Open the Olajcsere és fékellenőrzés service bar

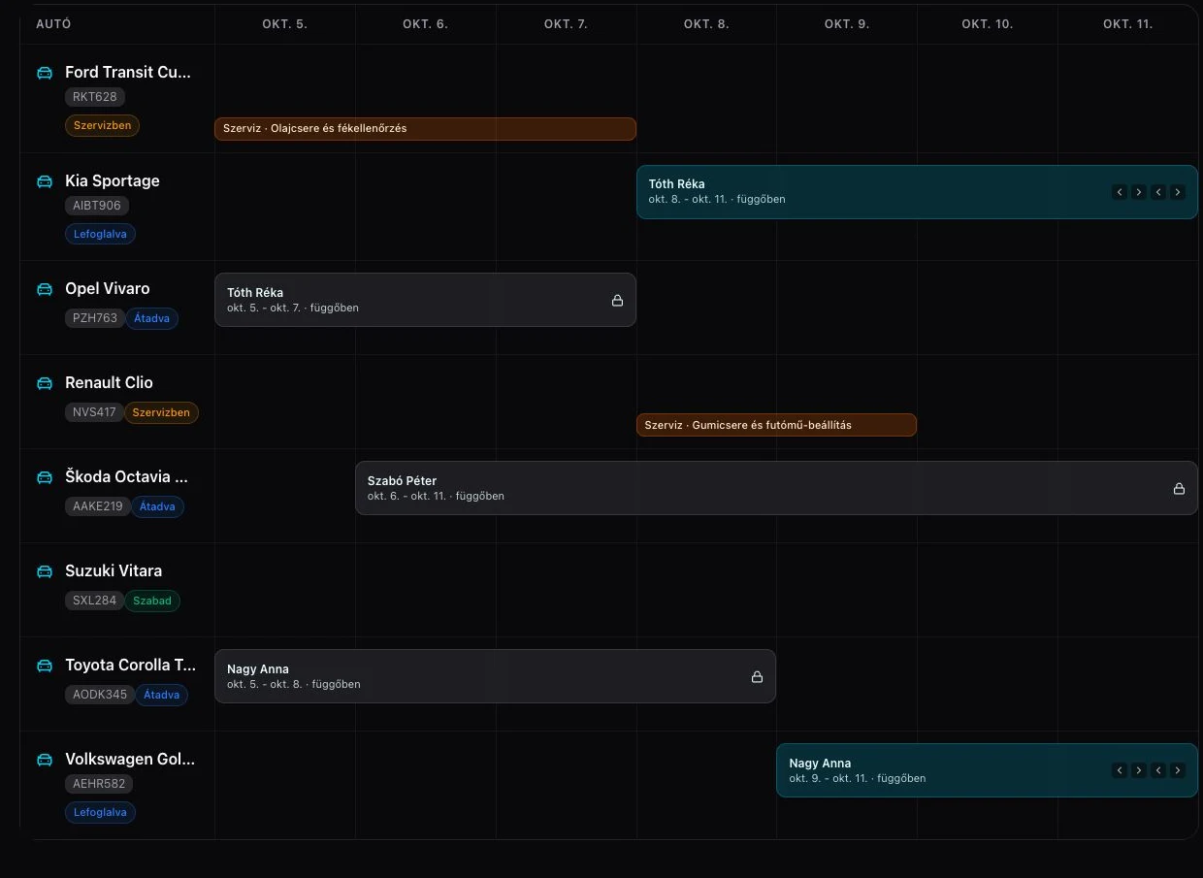pos(425,129)
